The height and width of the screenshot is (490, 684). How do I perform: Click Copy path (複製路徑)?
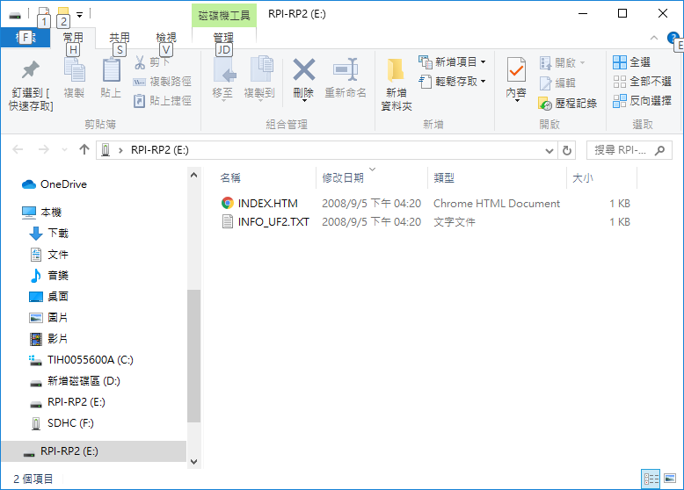point(163,82)
